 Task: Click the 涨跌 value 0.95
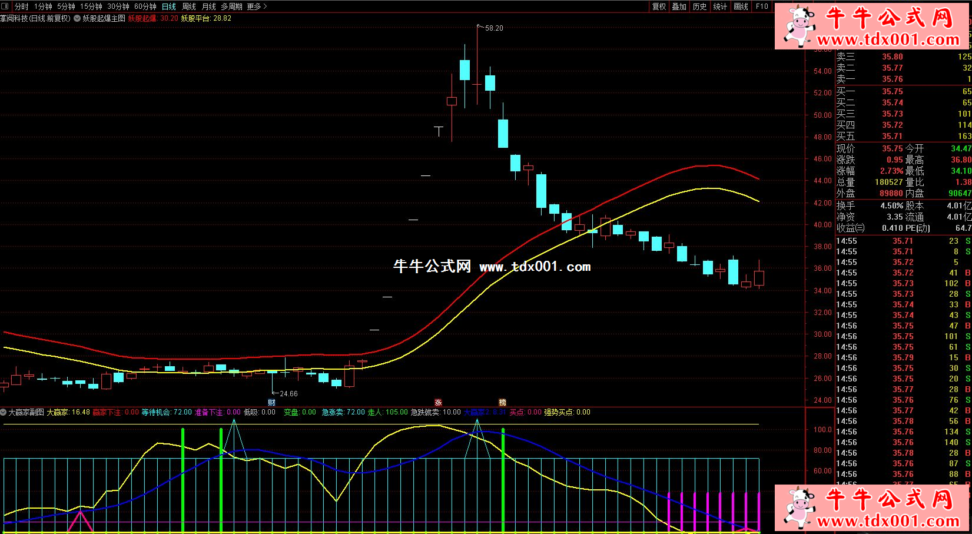pos(895,160)
